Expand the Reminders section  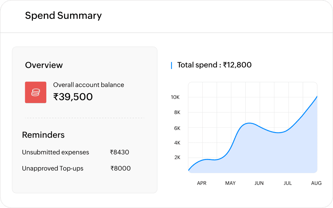(43, 135)
